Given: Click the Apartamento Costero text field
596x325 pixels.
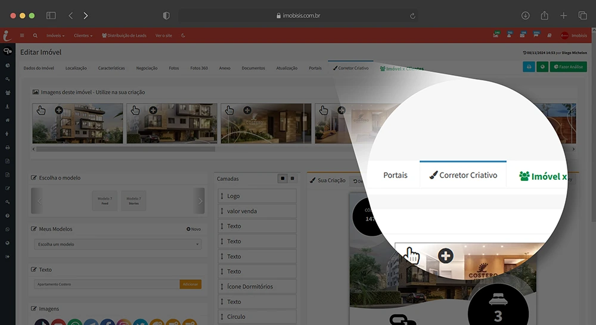Looking at the screenshot, I should pos(107,284).
